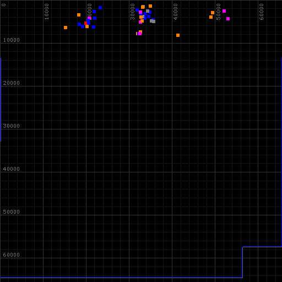Viewport: 282px width, 282px height.
Task: Select the leftmost orange marker on the map
Action: (66, 28)
